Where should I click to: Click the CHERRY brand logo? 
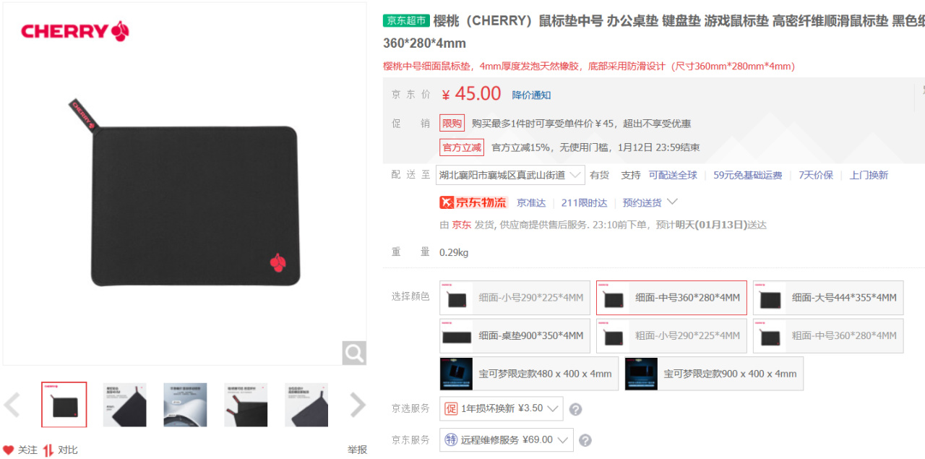point(75,31)
